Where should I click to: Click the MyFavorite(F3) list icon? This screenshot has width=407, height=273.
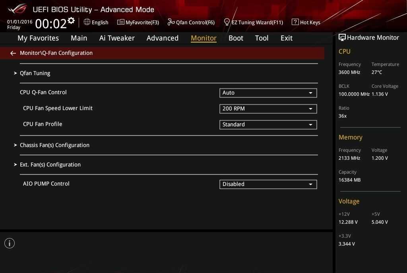(x=120, y=22)
